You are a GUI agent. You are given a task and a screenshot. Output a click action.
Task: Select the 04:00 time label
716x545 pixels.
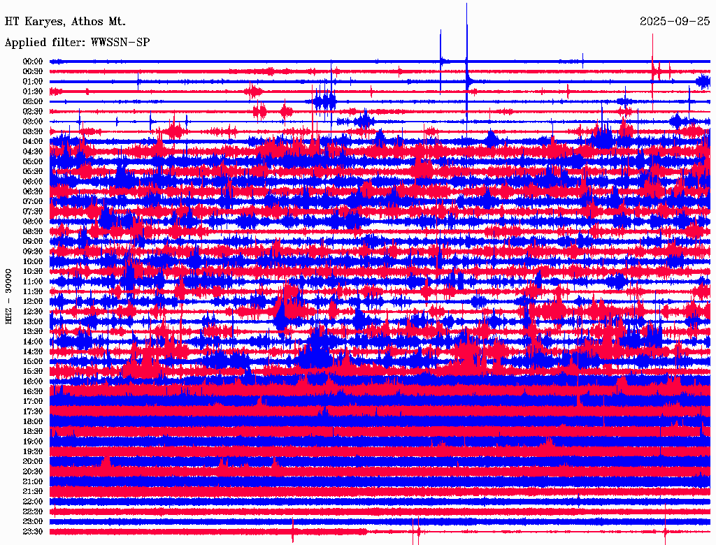coord(32,142)
